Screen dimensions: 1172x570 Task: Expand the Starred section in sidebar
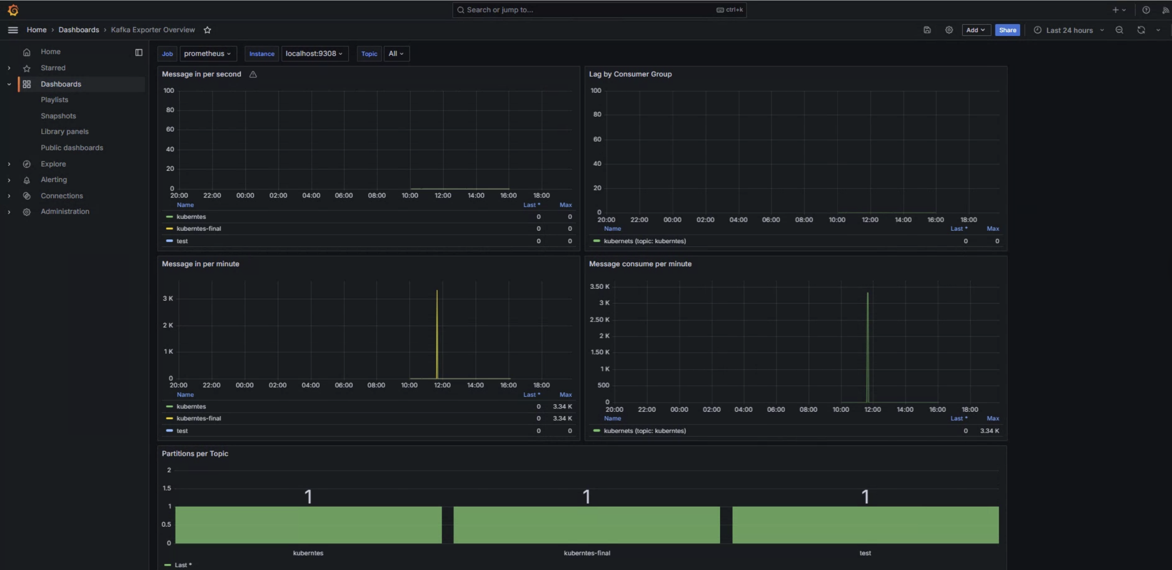[9, 68]
